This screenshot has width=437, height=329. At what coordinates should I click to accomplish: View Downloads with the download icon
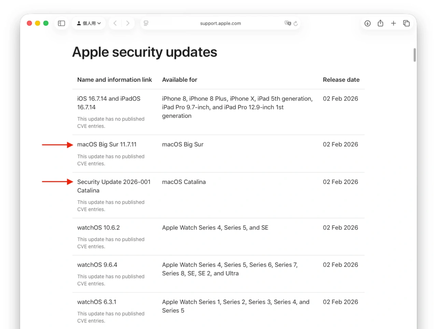(x=367, y=23)
